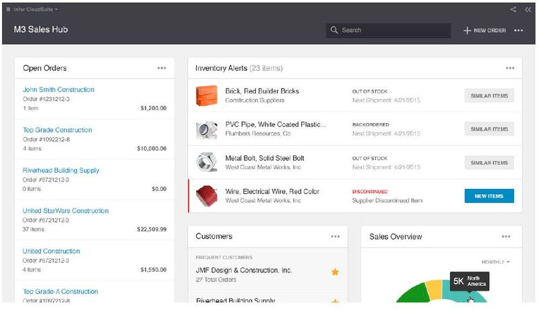
Task: Select Brick, Red Builder Bricks title
Action: pyautogui.click(x=262, y=91)
